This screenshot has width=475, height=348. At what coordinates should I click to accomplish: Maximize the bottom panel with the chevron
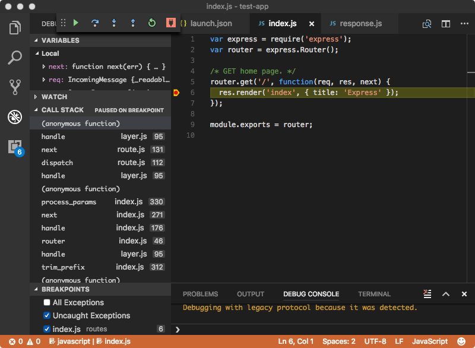[446, 294]
